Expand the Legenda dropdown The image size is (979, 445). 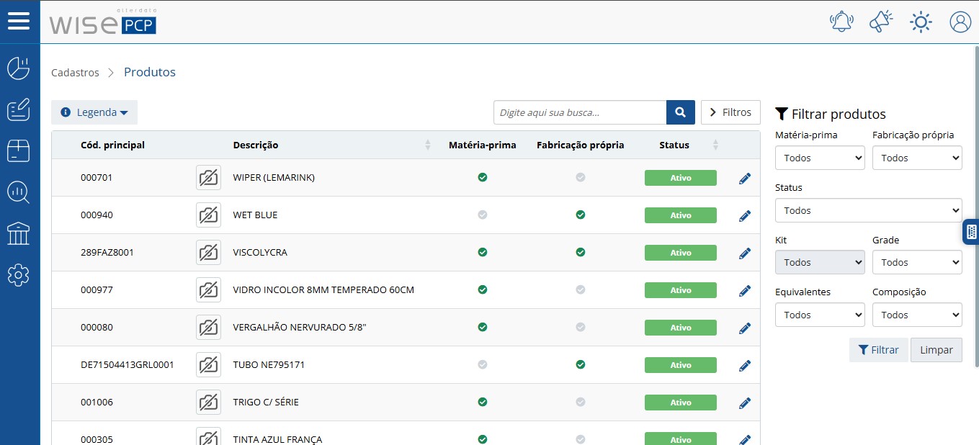click(x=94, y=112)
